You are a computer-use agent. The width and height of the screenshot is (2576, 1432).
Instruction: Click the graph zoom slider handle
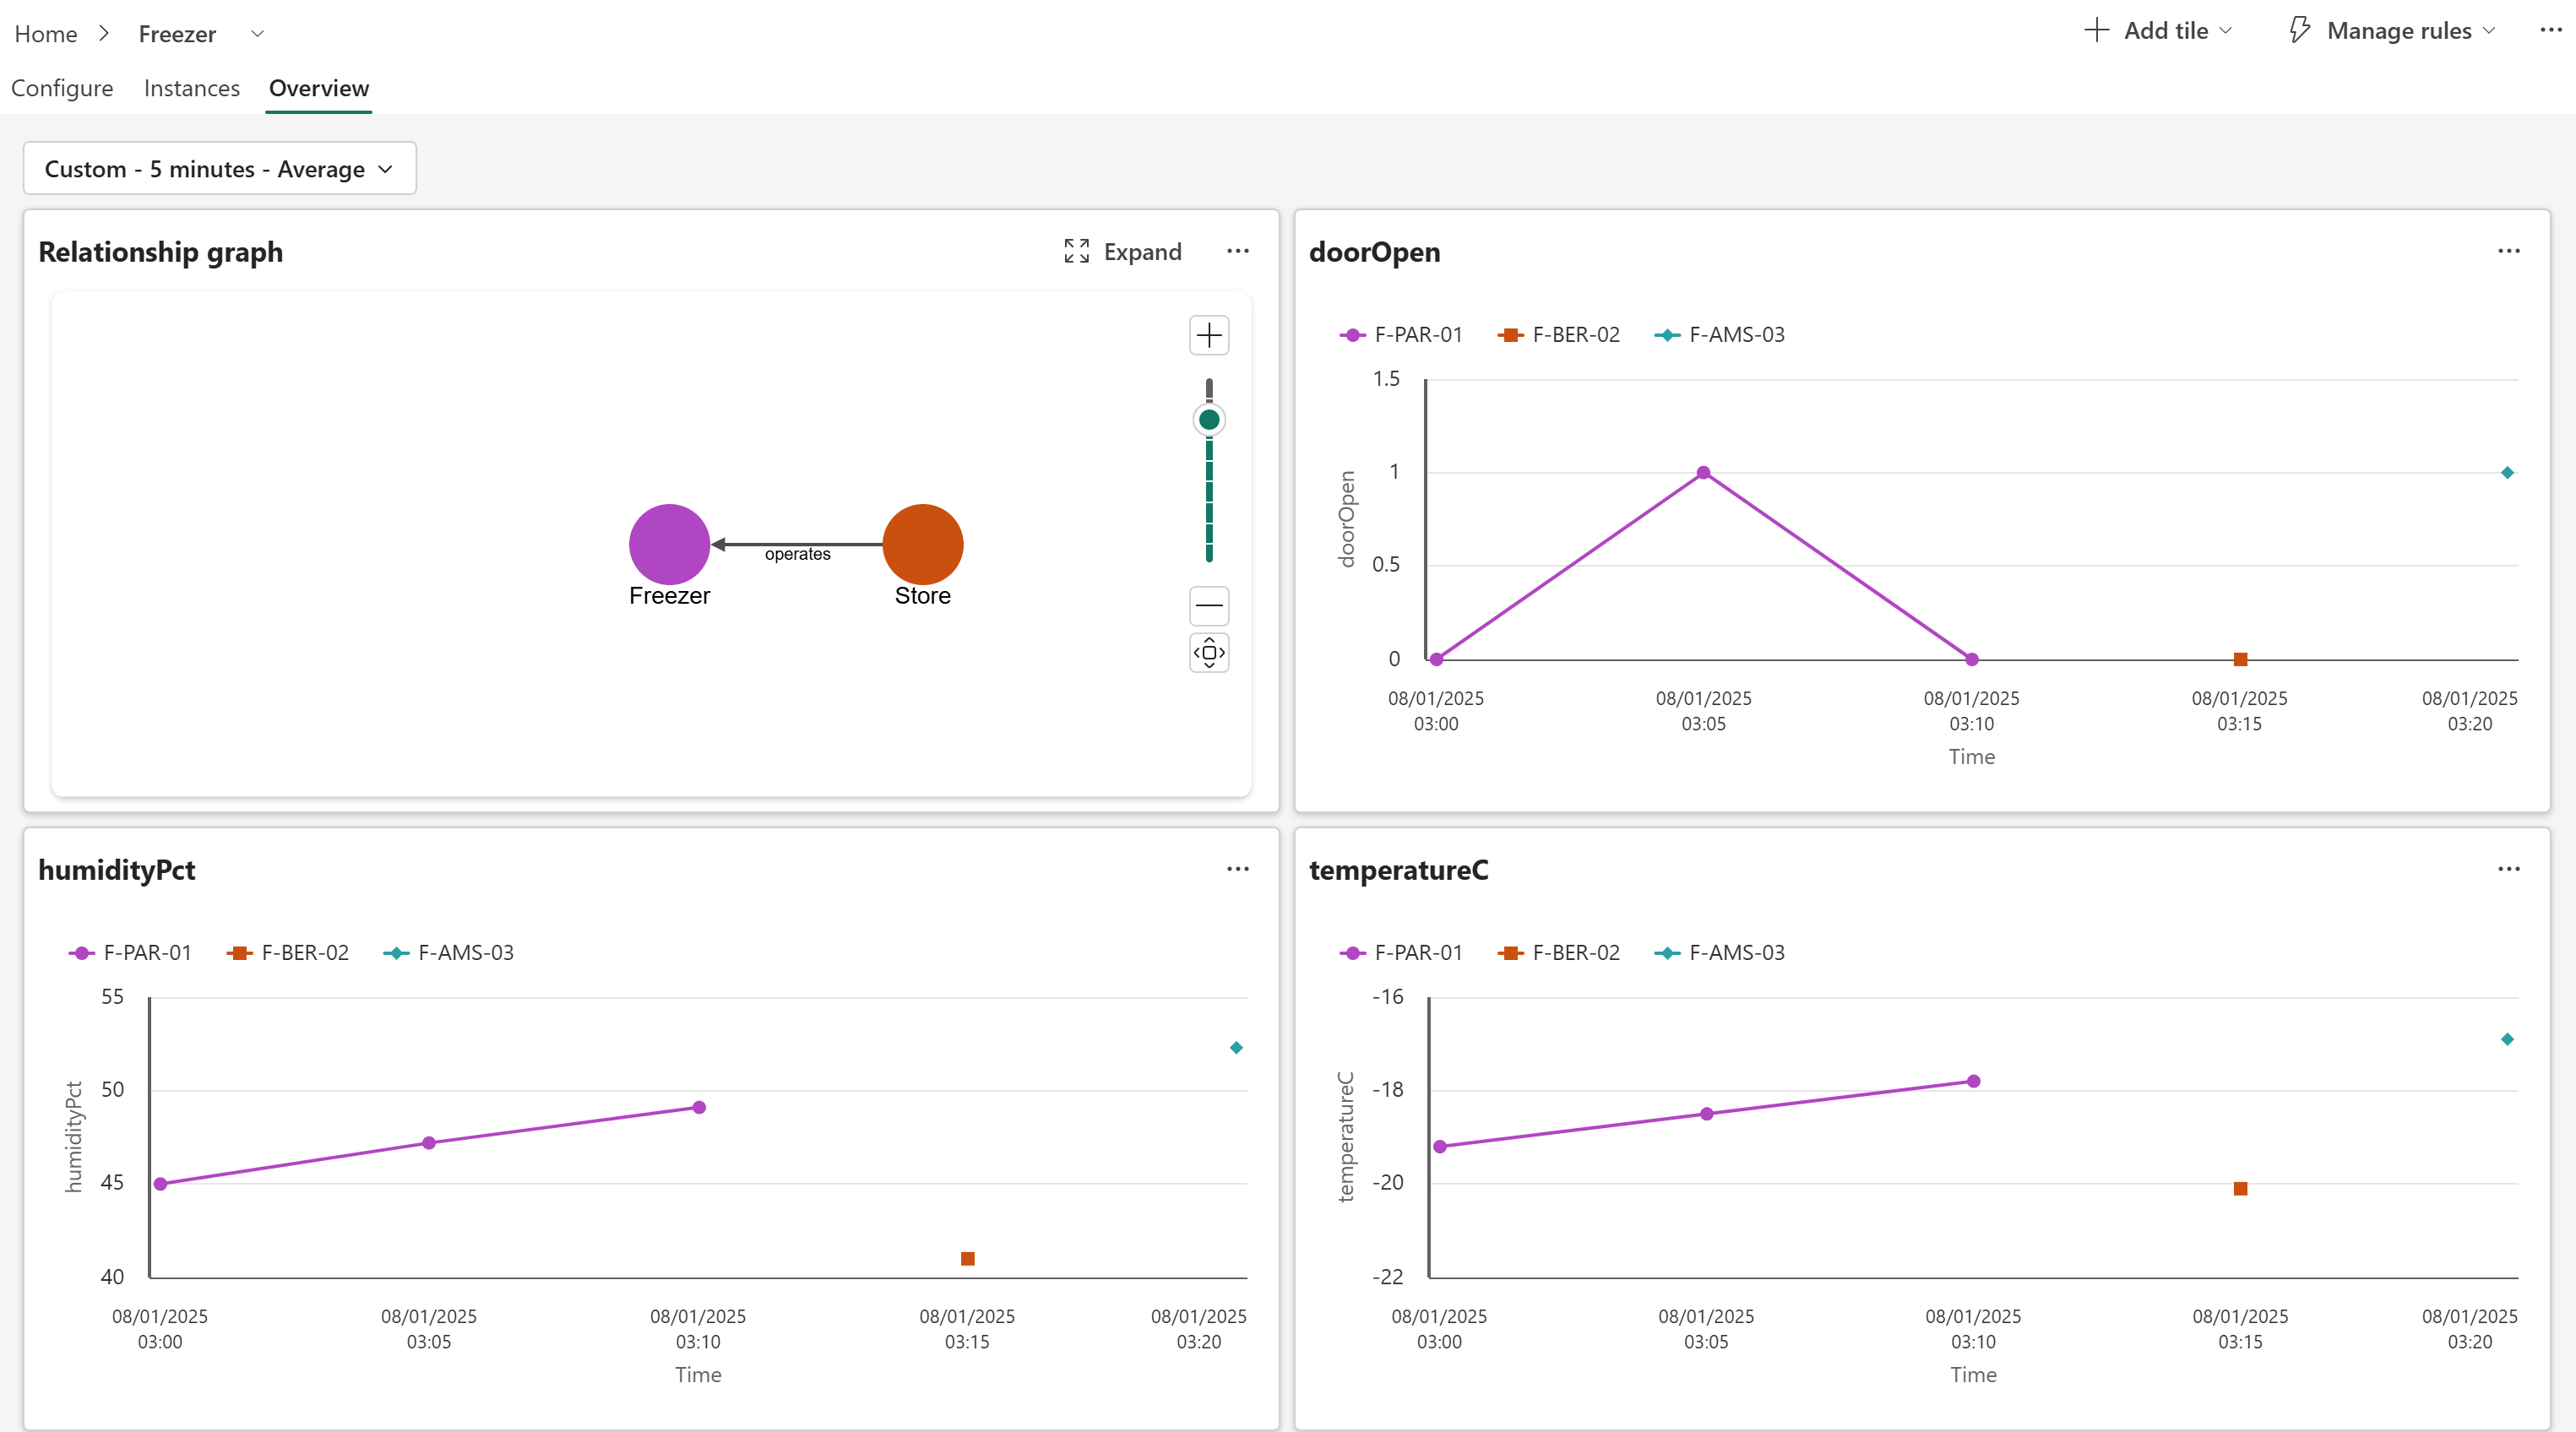pos(1209,420)
